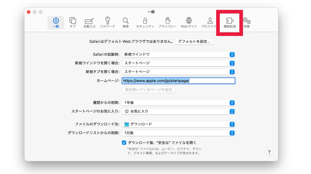The height and width of the screenshot is (174, 311).
Task: Open the 新規ウインドウを開く場合 dropdown
Action: pyautogui.click(x=178, y=63)
